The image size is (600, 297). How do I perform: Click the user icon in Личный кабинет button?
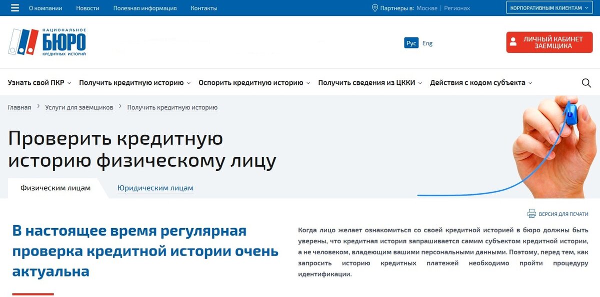point(512,42)
